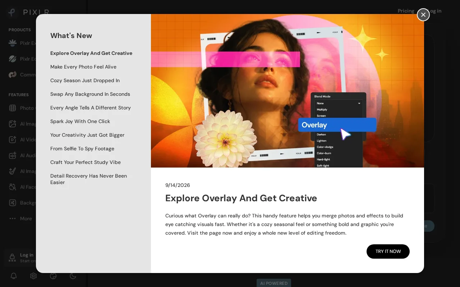Open the Photo grid icon under Features
Image resolution: width=460 pixels, height=287 pixels.
pyautogui.click(x=13, y=108)
